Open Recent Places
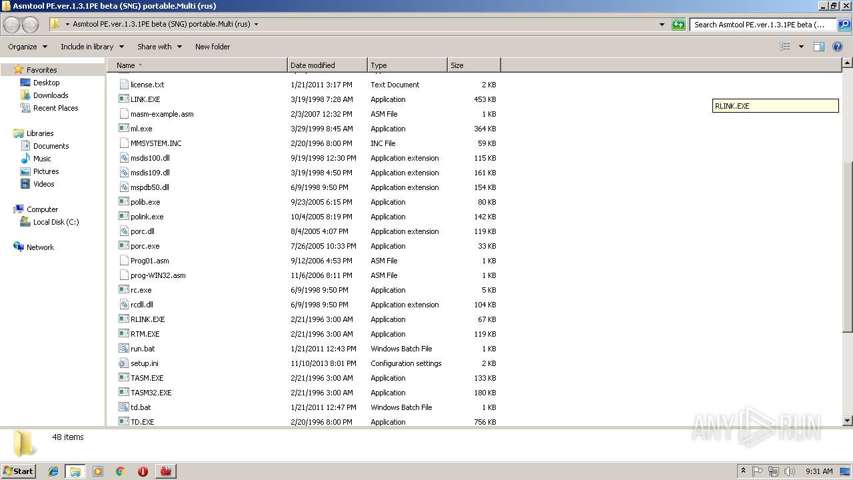This screenshot has width=853, height=480. coord(55,108)
